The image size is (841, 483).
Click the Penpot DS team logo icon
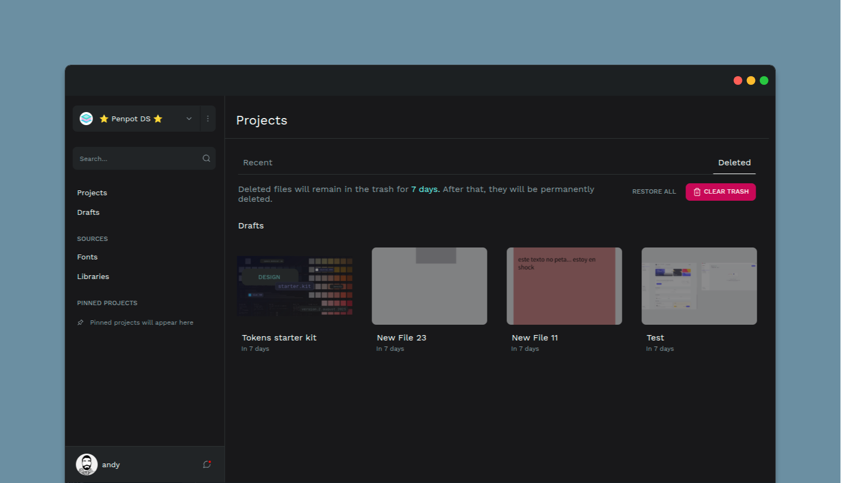tap(86, 119)
